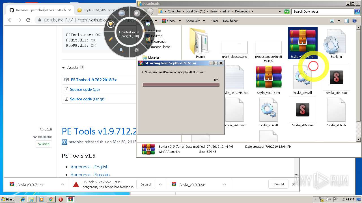Select PointerFocus eraser tool icon
The width and height of the screenshot is (362, 203).
tap(137, 13)
